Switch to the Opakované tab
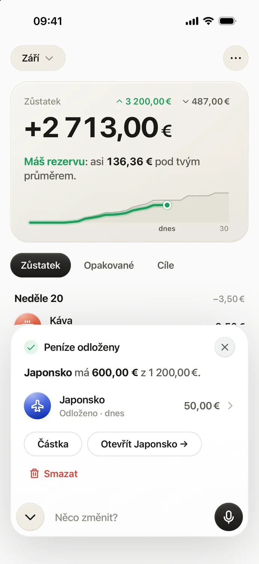 [x=109, y=265]
